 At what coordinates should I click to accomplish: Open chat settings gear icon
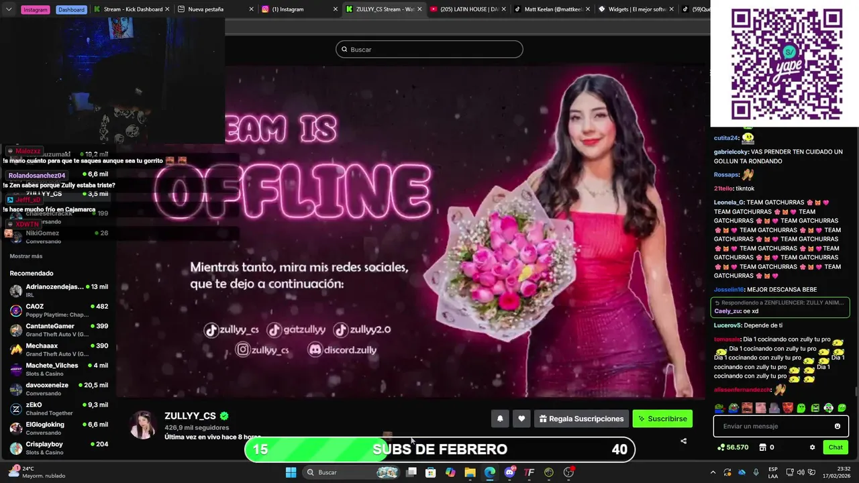[812, 447]
